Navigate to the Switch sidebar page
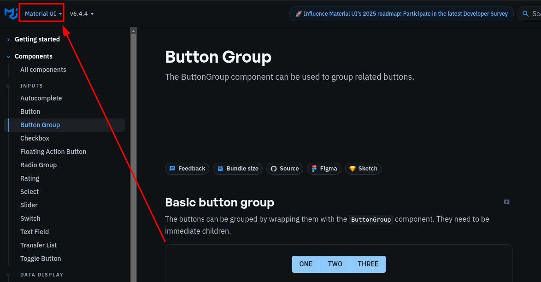 tap(30, 218)
